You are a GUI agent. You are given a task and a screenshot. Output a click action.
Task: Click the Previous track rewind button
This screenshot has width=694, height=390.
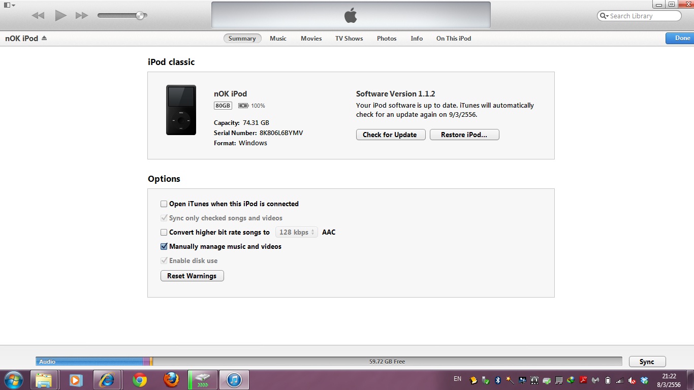[38, 16]
